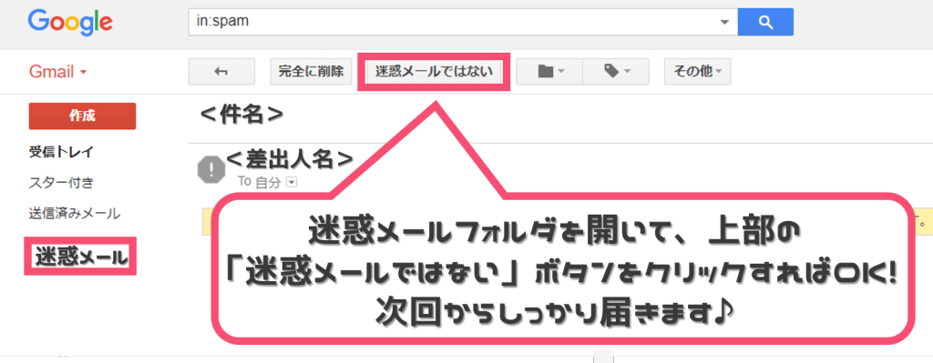Click the <差出人名> sender name
The width and height of the screenshot is (933, 363).
coord(290,158)
